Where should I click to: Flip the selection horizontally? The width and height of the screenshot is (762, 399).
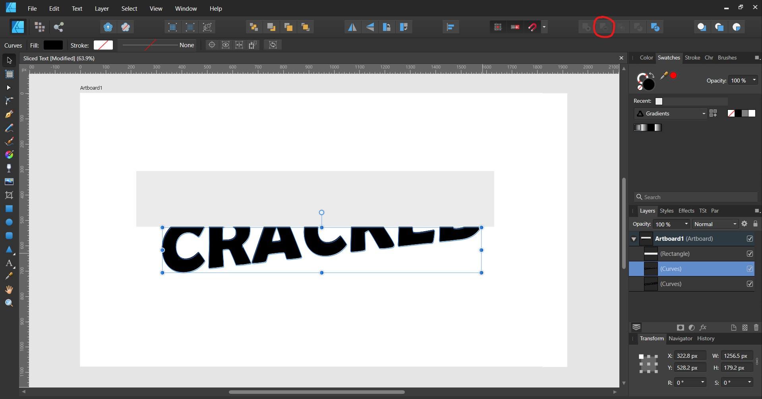pyautogui.click(x=353, y=27)
